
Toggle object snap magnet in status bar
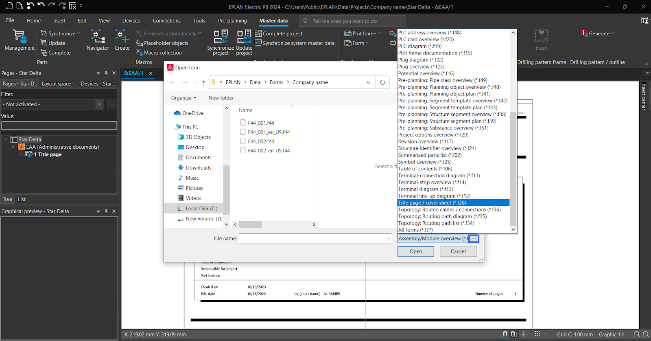505,334
